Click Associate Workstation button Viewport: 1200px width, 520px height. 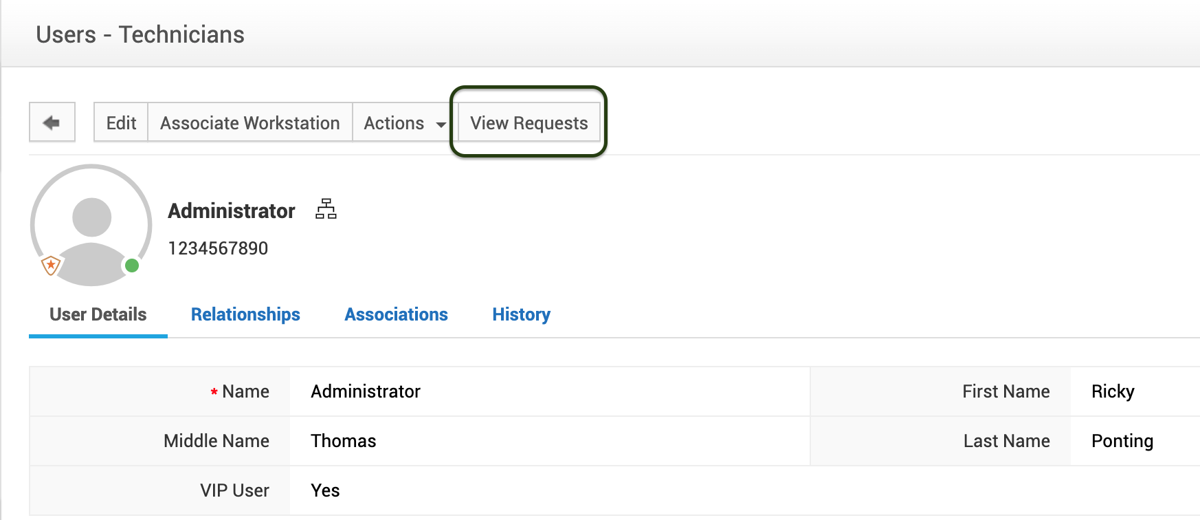250,122
